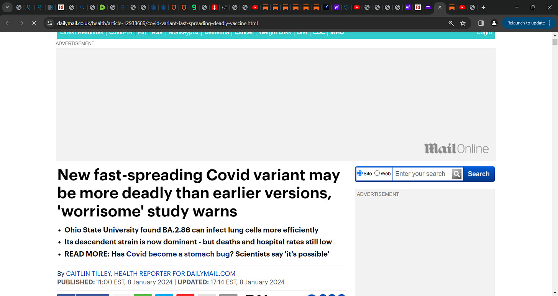Open the three-dot menu beside Relaunch to update
Viewport: 558px width, 296px height.
[550, 23]
